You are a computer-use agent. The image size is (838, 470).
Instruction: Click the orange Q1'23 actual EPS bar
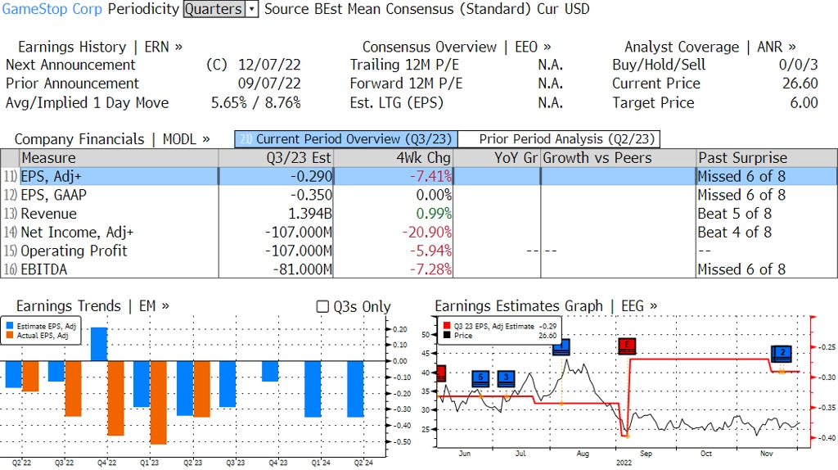(158, 403)
